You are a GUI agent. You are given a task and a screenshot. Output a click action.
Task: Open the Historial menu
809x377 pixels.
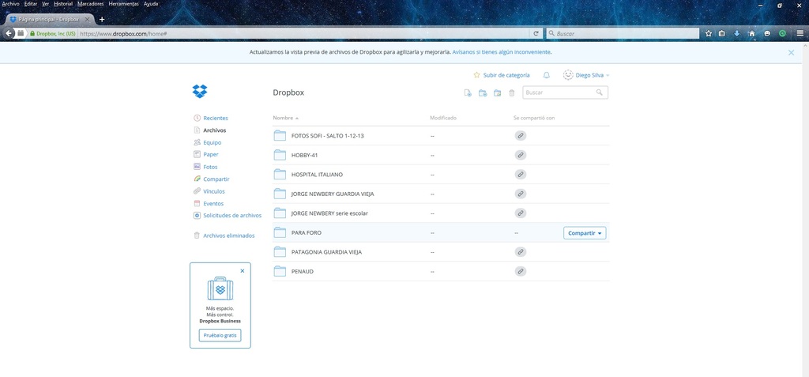click(x=63, y=4)
